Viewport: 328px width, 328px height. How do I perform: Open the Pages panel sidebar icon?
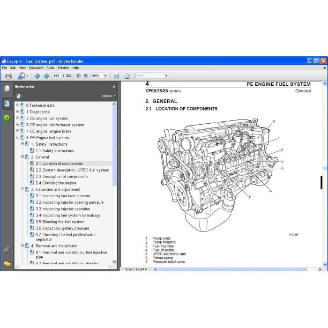coord(7,89)
